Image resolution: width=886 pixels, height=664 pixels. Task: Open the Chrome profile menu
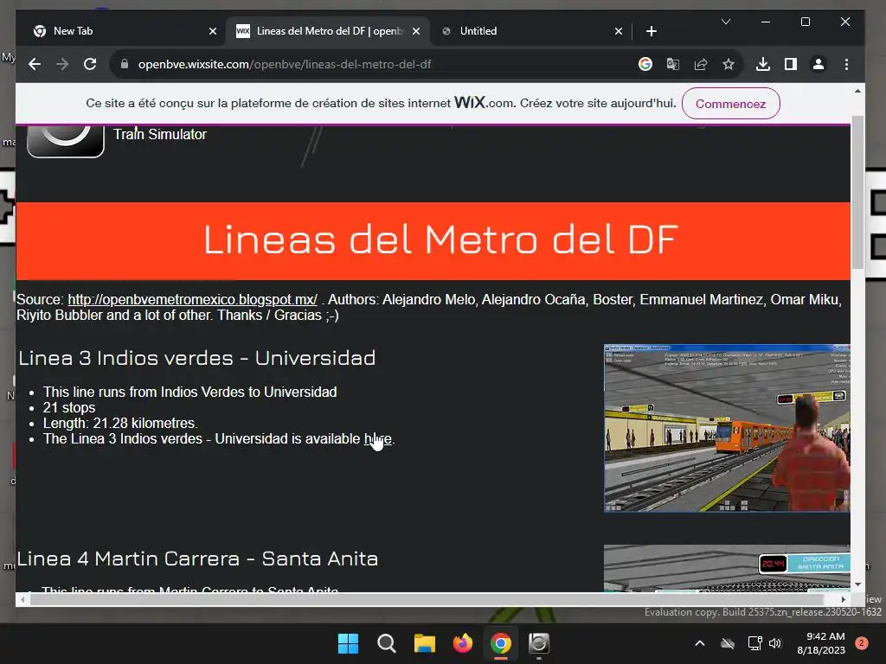click(819, 64)
